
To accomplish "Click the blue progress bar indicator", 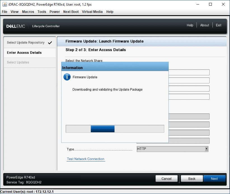I will 102,129.
